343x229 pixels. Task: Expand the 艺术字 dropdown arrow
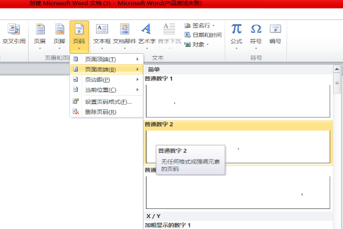tap(147, 49)
